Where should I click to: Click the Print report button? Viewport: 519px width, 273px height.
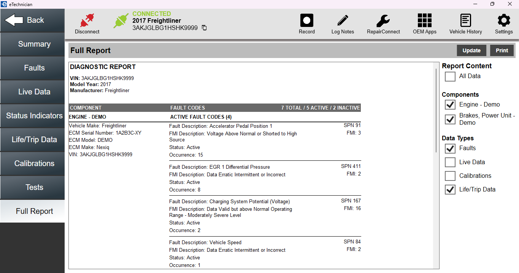point(502,50)
